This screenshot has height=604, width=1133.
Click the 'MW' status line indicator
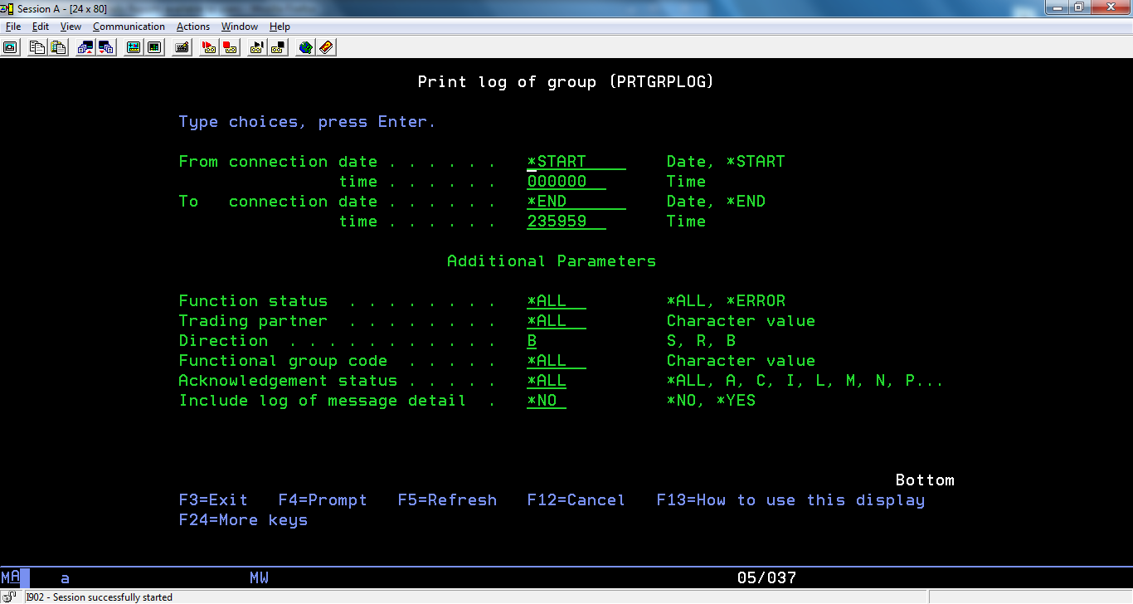point(259,578)
